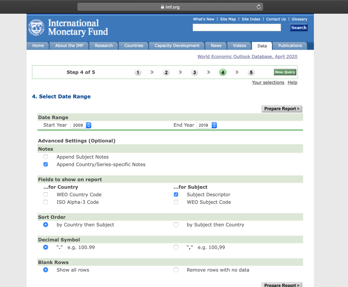Enable ISO Alpha-3 Code field
348x287 pixels.
pos(46,202)
